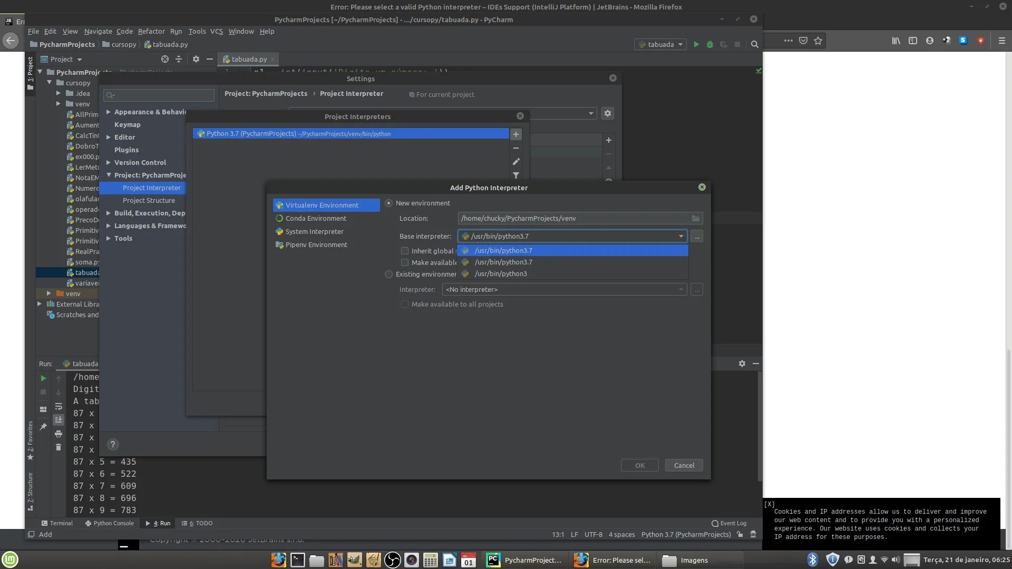Clear the Run console with trash icon

pos(59,447)
